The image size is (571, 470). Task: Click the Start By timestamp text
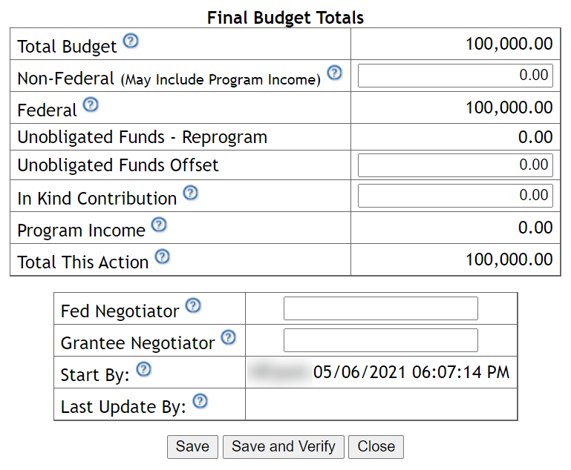pyautogui.click(x=411, y=372)
